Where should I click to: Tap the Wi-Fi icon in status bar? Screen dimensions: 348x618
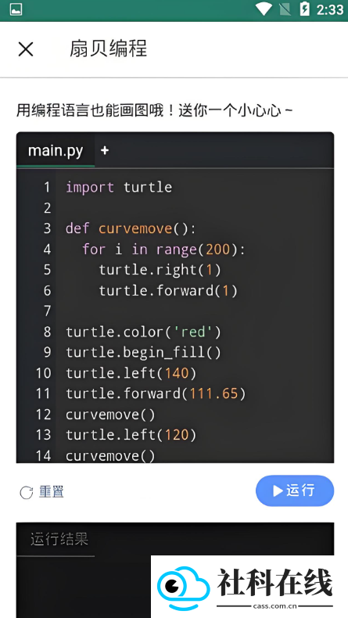[x=264, y=9]
